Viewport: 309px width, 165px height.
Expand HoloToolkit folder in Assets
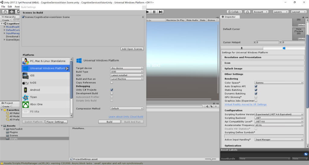(5, 129)
